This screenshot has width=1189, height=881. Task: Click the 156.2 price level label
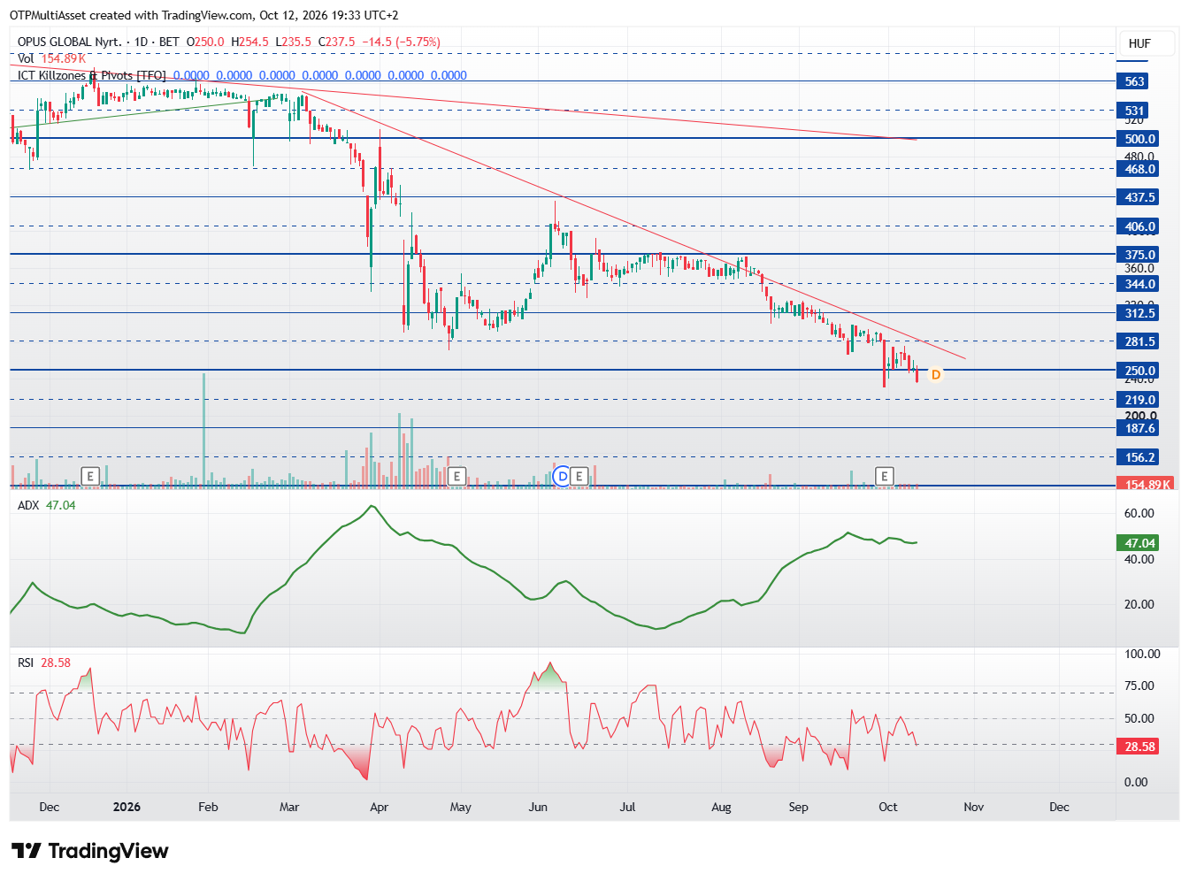tap(1139, 457)
